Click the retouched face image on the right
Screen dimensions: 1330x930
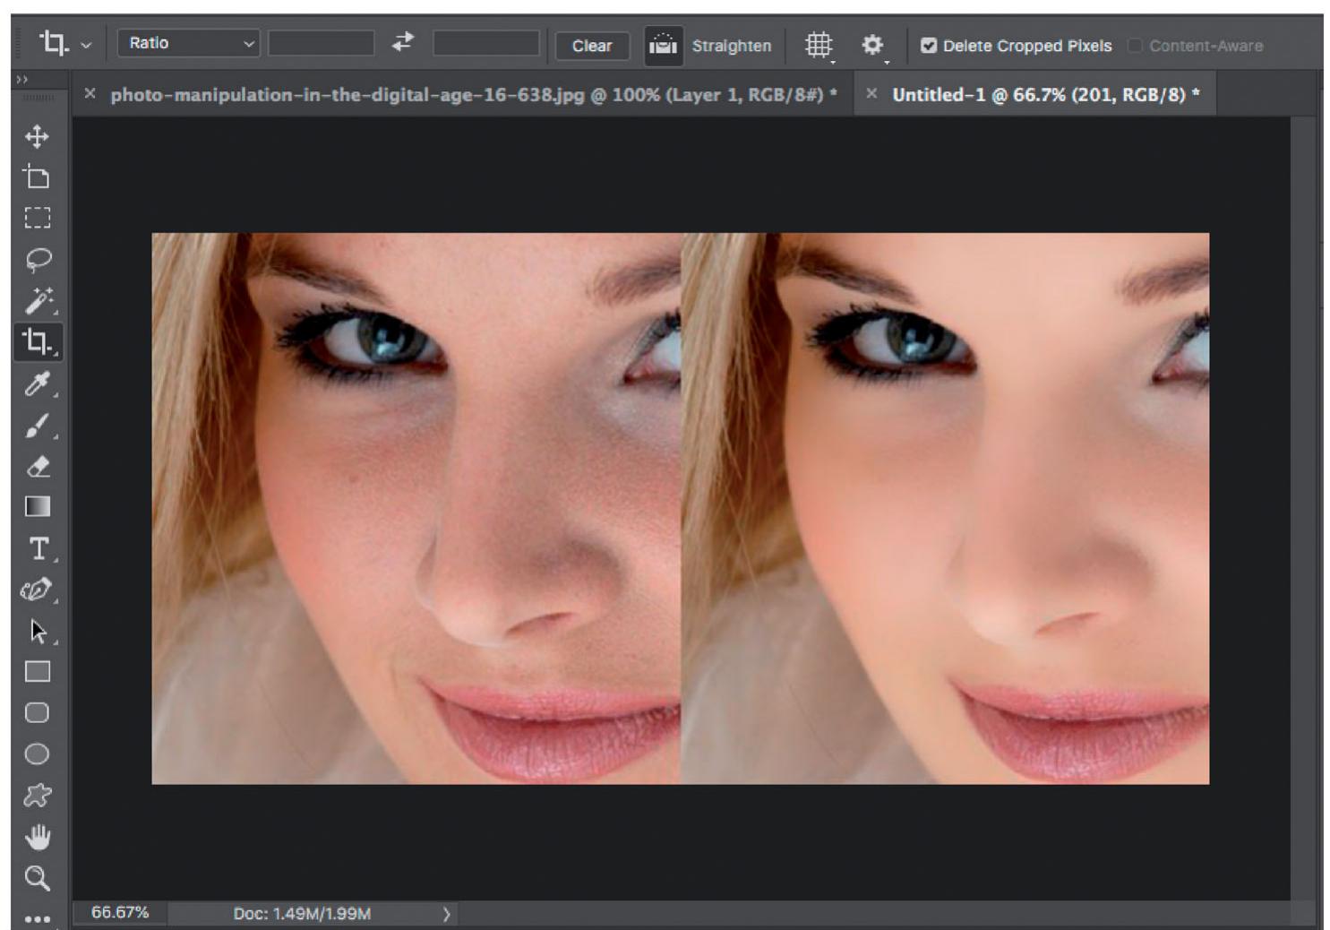(945, 508)
